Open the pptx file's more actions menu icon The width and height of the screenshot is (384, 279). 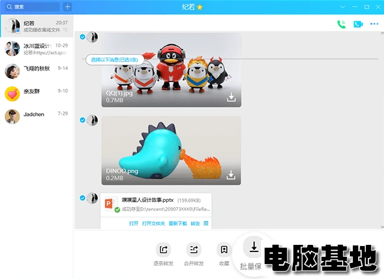[206, 223]
